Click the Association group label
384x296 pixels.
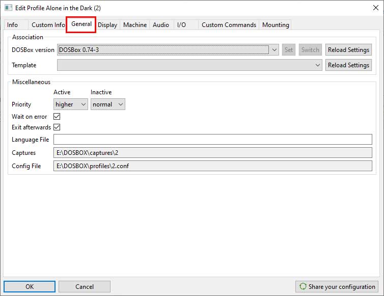28,37
